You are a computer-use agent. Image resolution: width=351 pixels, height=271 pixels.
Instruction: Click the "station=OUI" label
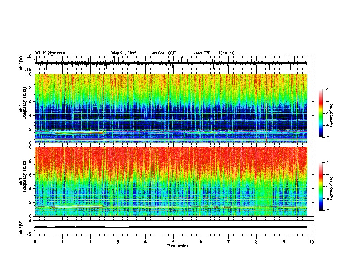164,53
